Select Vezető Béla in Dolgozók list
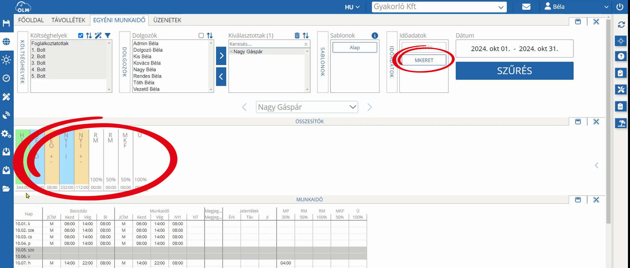Image resolution: width=630 pixels, height=268 pixels. pos(147,89)
